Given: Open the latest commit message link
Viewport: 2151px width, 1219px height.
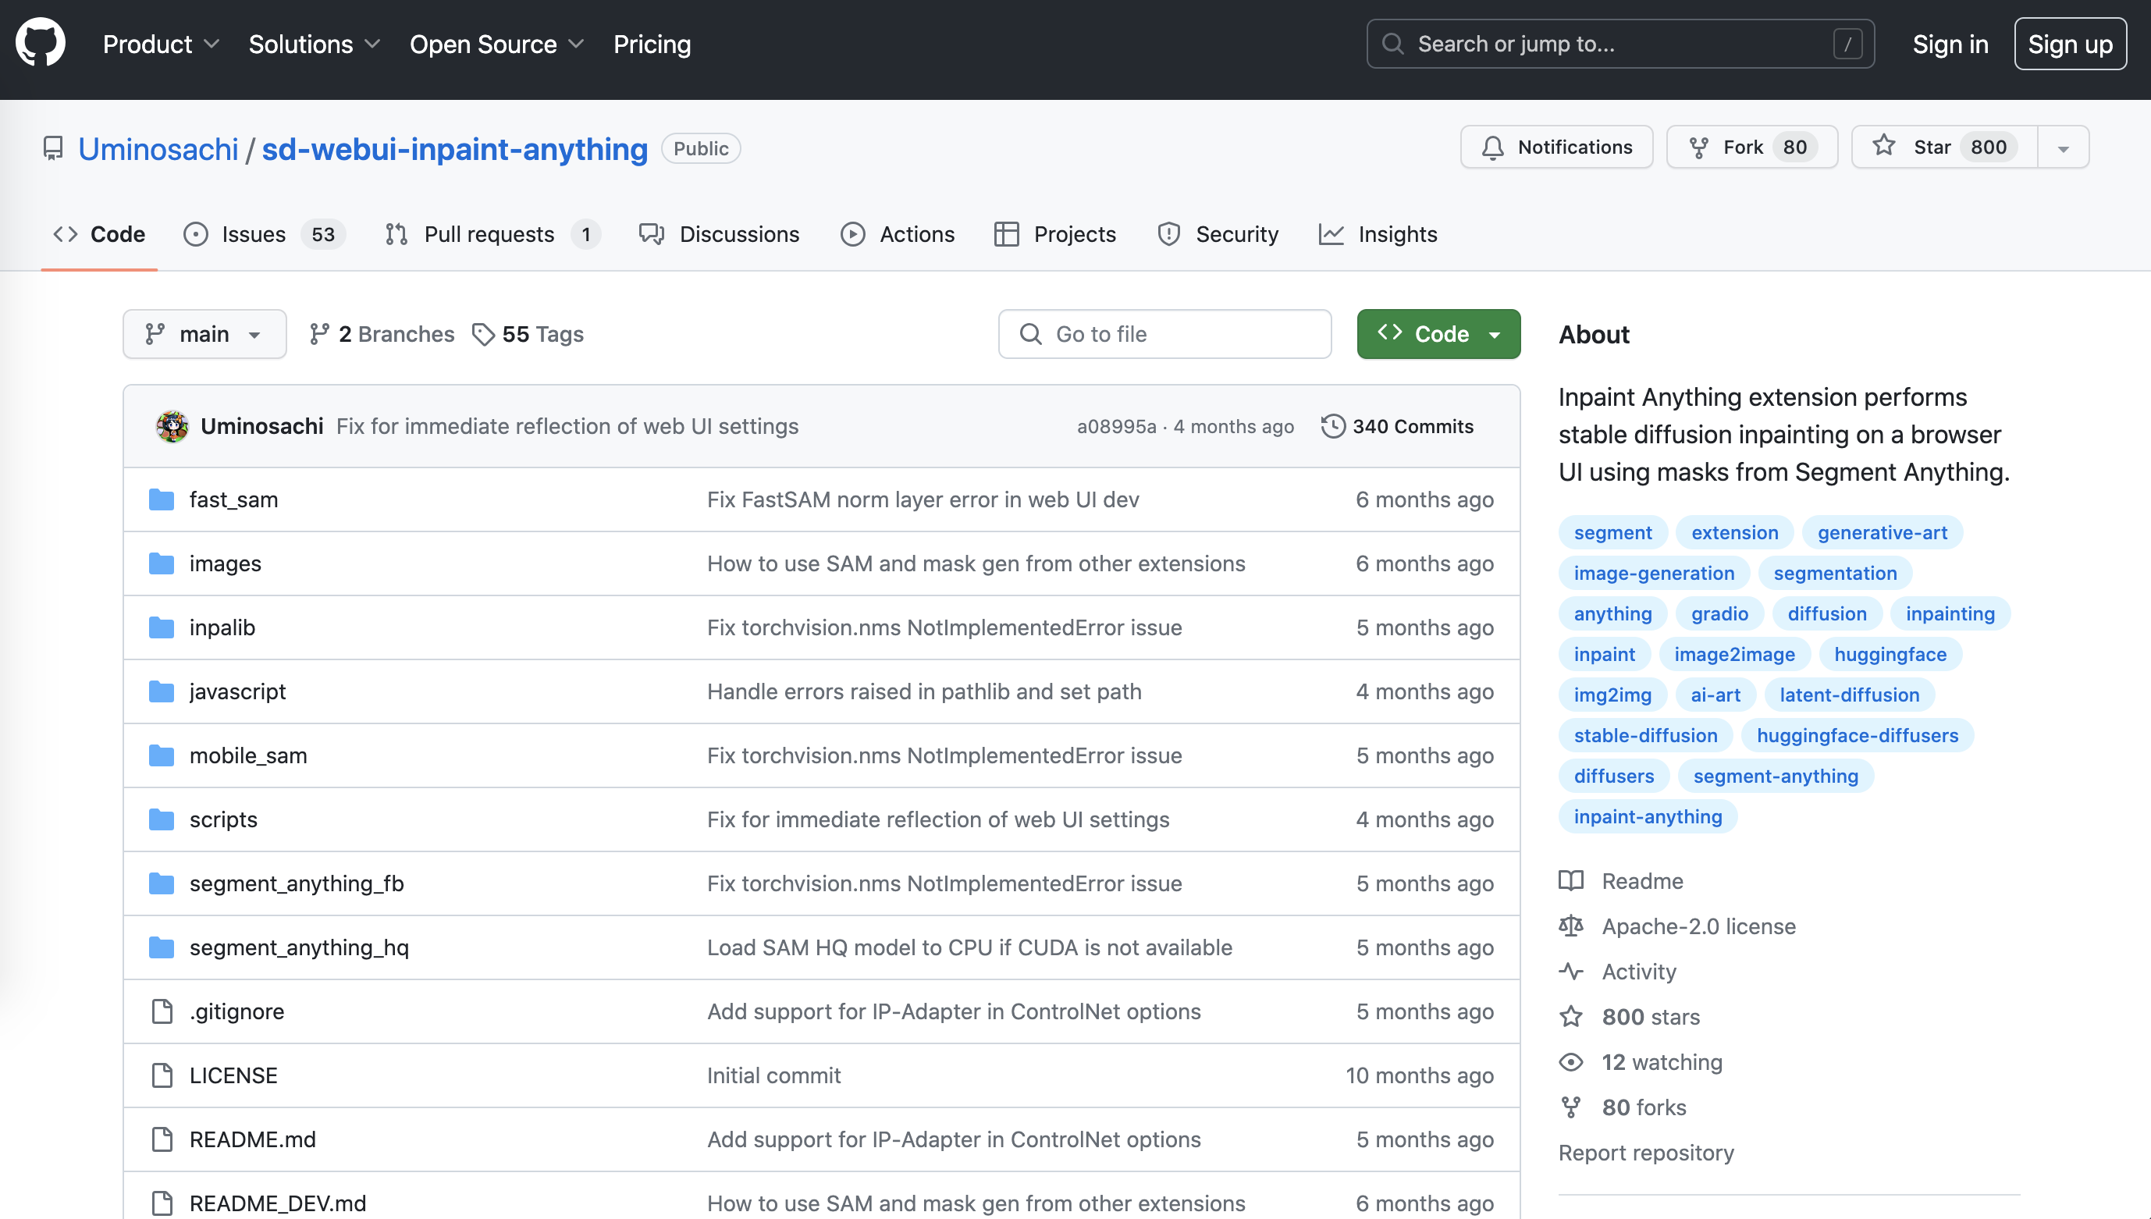Looking at the screenshot, I should (x=567, y=425).
